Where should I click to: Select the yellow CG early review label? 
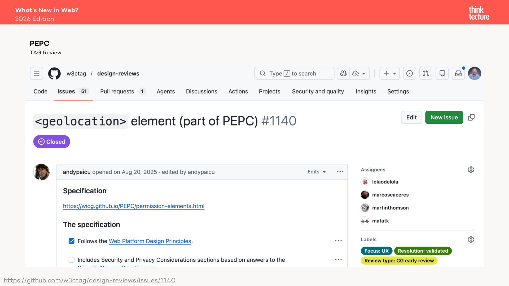[x=399, y=261]
